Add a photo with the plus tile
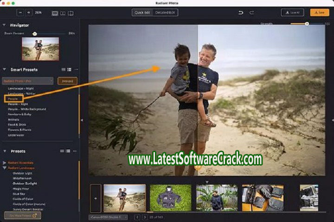The height and width of the screenshot is (222, 334). 95,198
